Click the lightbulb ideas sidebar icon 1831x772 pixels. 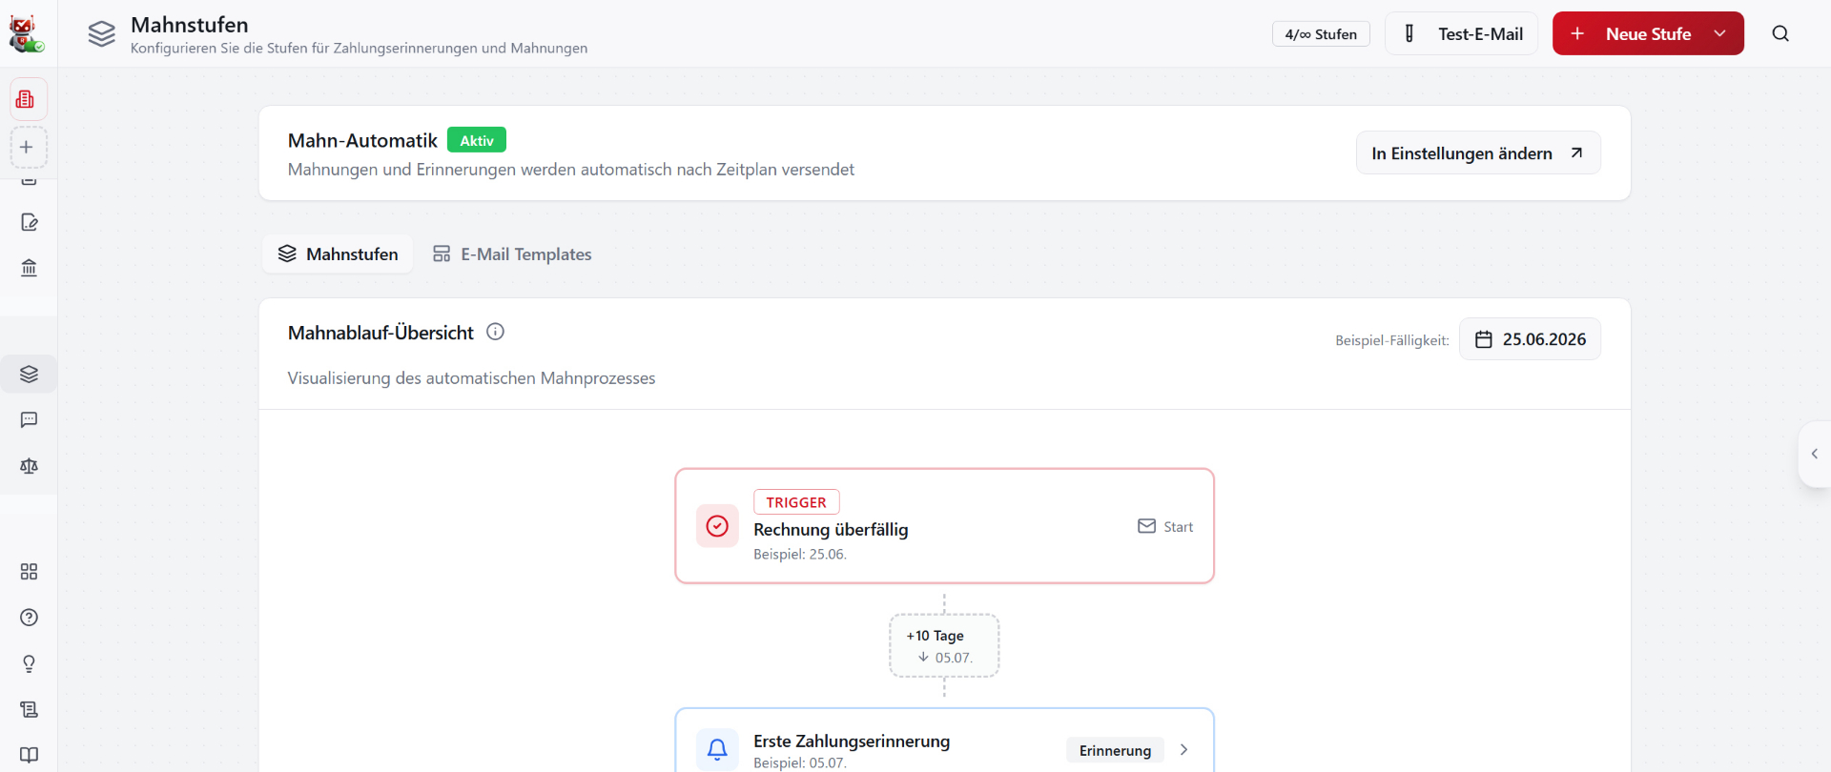tap(29, 663)
